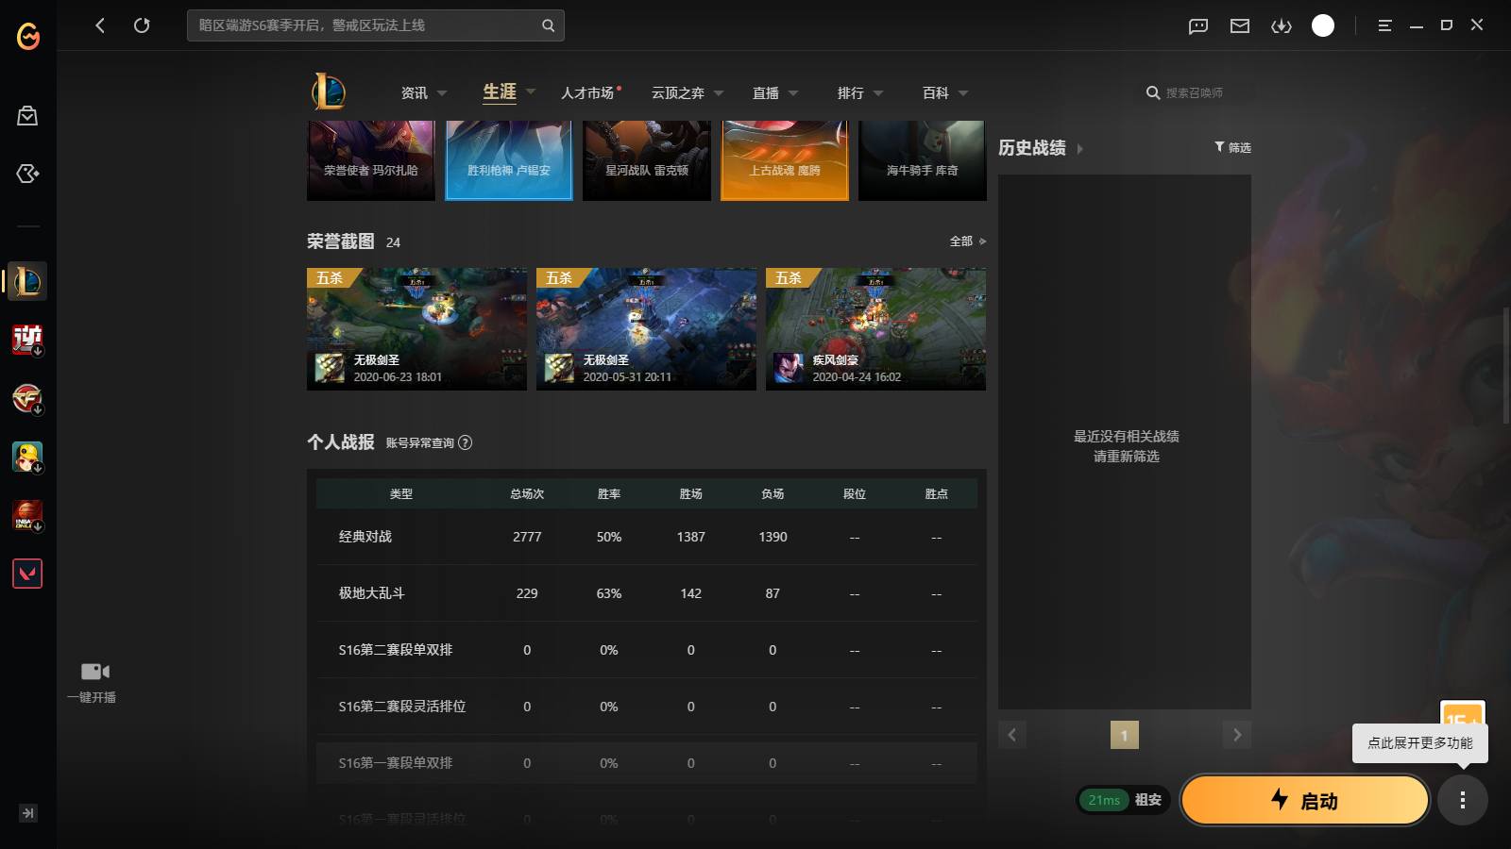Select the 逆战 game icon in sidebar
This screenshot has height=849, width=1511.
[27, 340]
